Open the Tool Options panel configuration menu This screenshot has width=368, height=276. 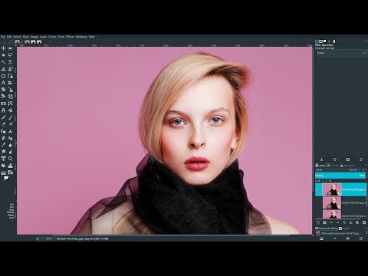tap(366, 41)
